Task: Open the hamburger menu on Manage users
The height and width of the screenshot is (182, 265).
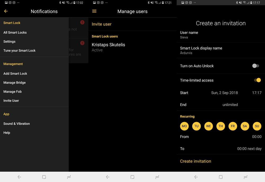Action: 94,11
